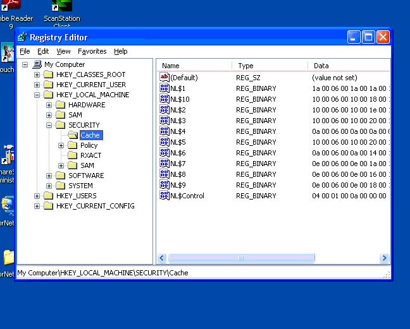Click the binary icon beside NL$Control
The image size is (410, 329).
pyautogui.click(x=165, y=195)
